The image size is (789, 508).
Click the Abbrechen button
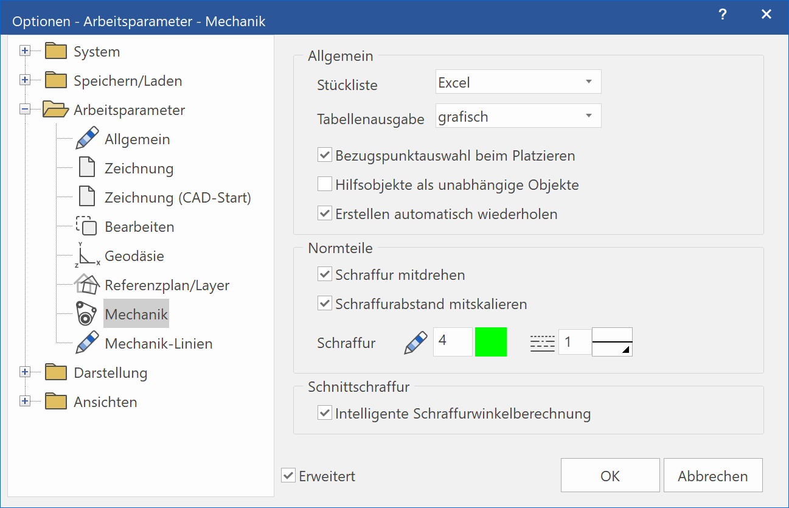tap(713, 475)
